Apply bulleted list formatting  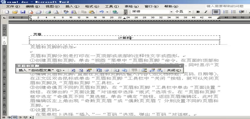tap(234, 12)
